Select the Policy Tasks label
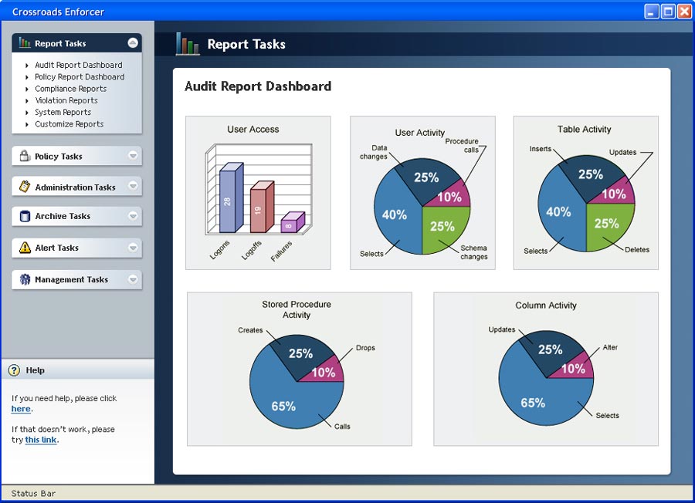 coord(59,157)
